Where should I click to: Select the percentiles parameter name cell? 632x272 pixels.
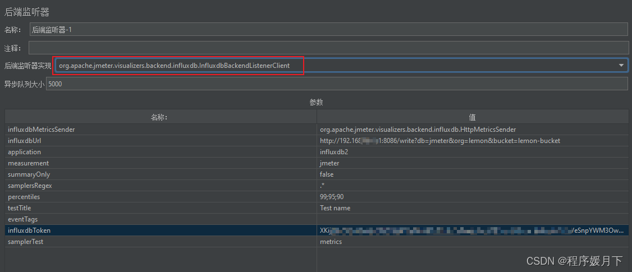161,197
